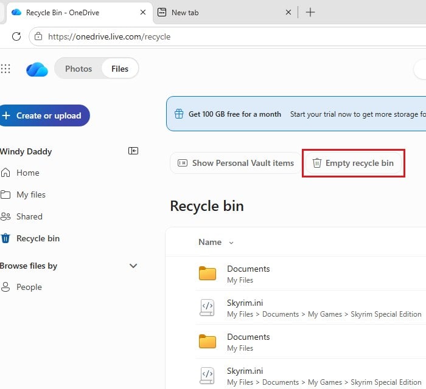Select the first Documents folder icon
Screen dimensions: 426x389
208,273
